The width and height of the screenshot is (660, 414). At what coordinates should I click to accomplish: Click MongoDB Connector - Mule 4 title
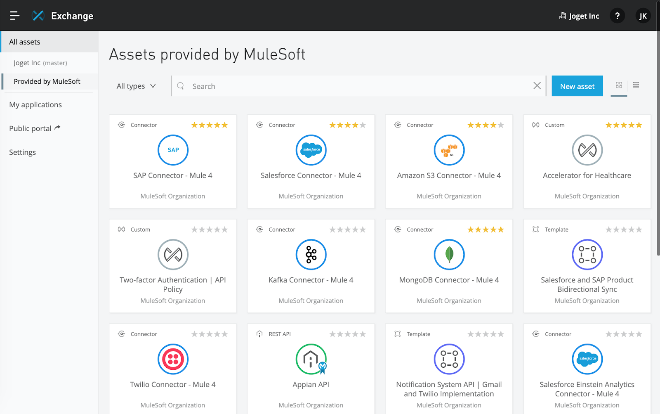[449, 280]
